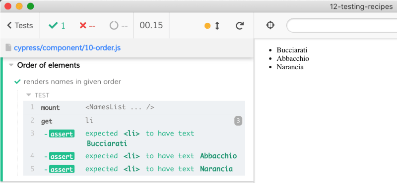
Task: Open the selector playground crosshair icon
Action: 270,25
